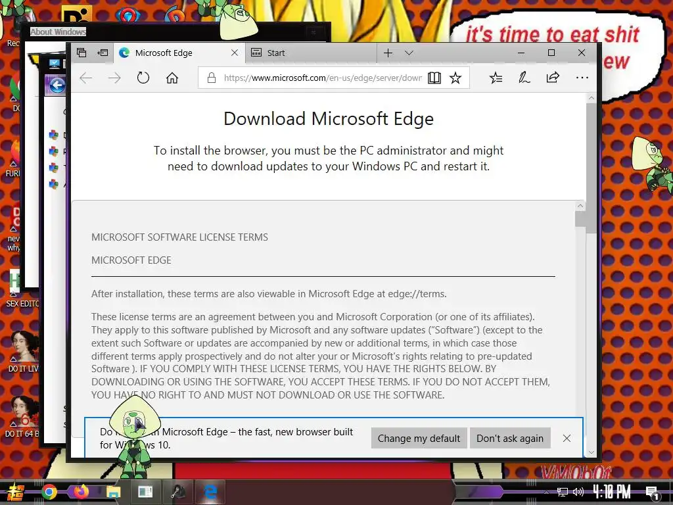This screenshot has width=673, height=505.
Task: Close the Microsoft Edge tab
Action: pyautogui.click(x=235, y=53)
